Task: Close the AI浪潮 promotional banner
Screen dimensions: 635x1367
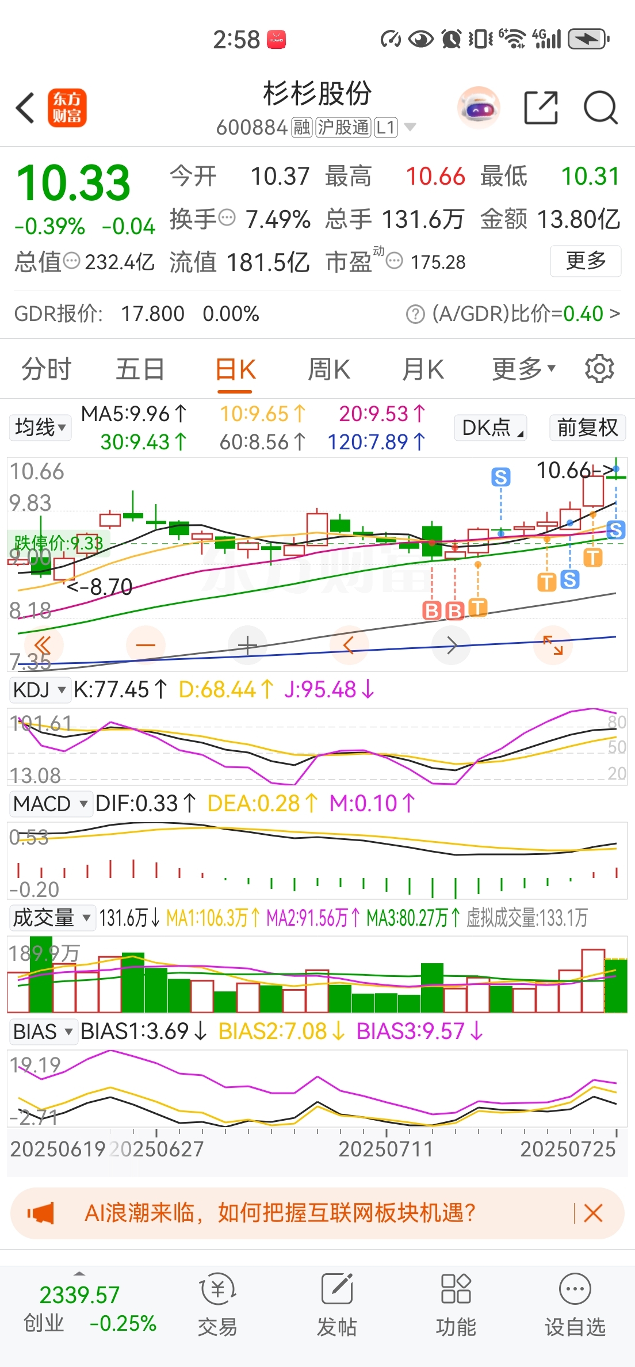Action: click(x=593, y=1213)
